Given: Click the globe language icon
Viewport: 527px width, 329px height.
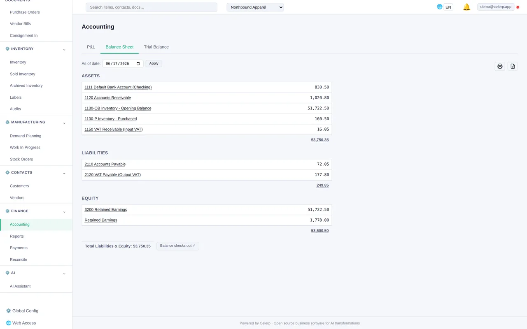Looking at the screenshot, I should pos(440,7).
